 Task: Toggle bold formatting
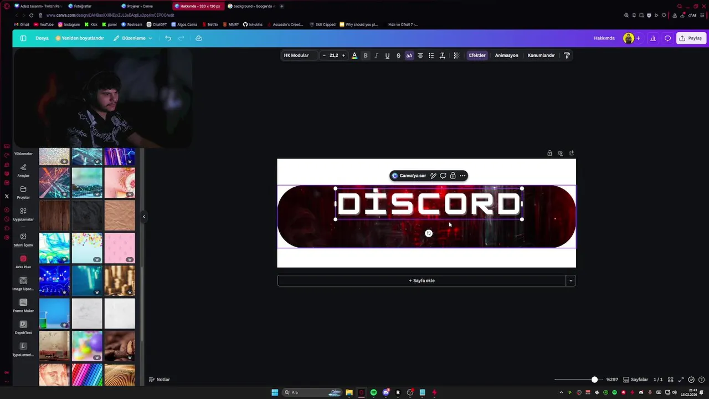pyautogui.click(x=366, y=55)
